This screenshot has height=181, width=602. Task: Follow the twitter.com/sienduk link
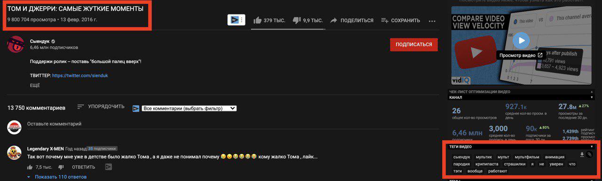coord(80,75)
